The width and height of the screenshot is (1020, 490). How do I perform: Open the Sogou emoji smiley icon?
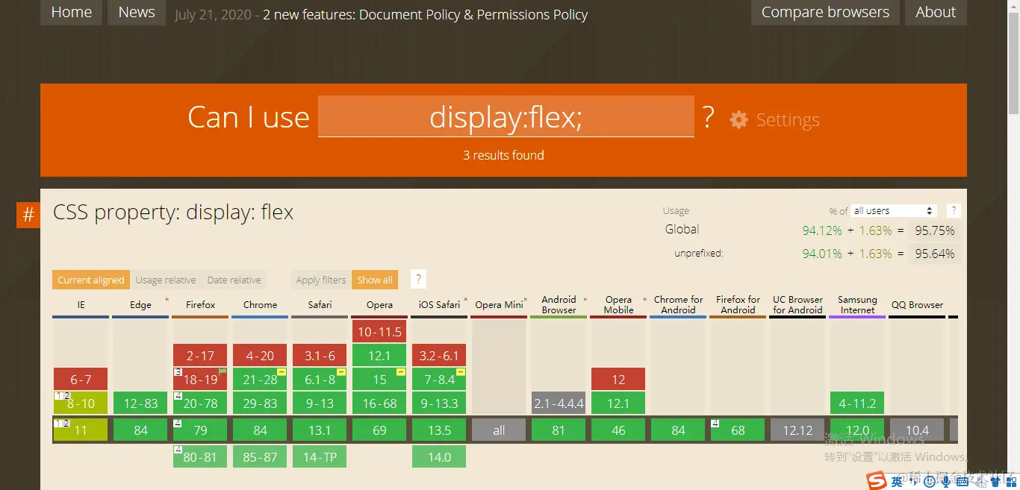coord(930,482)
